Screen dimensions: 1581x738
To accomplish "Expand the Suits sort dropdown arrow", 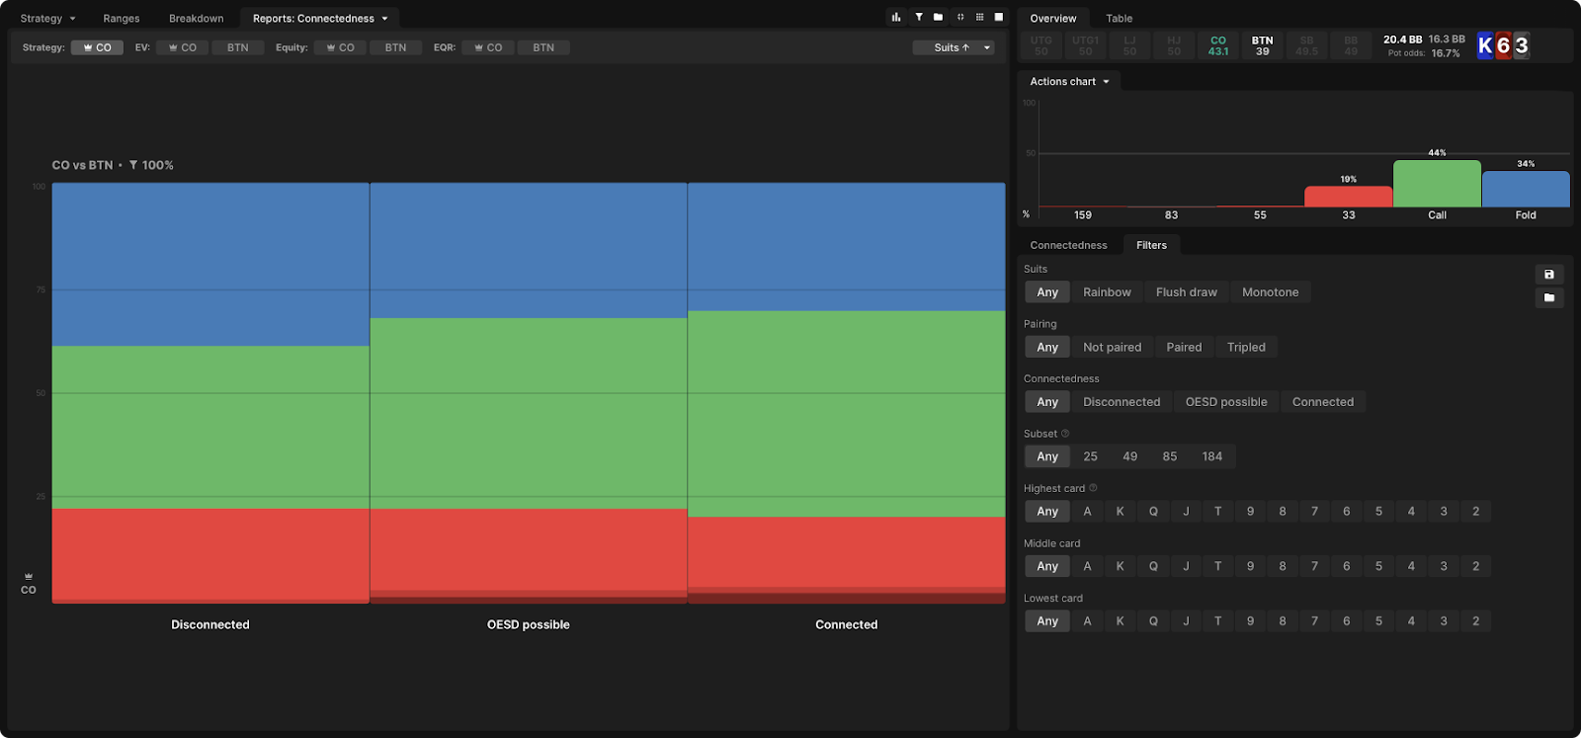I will [987, 47].
